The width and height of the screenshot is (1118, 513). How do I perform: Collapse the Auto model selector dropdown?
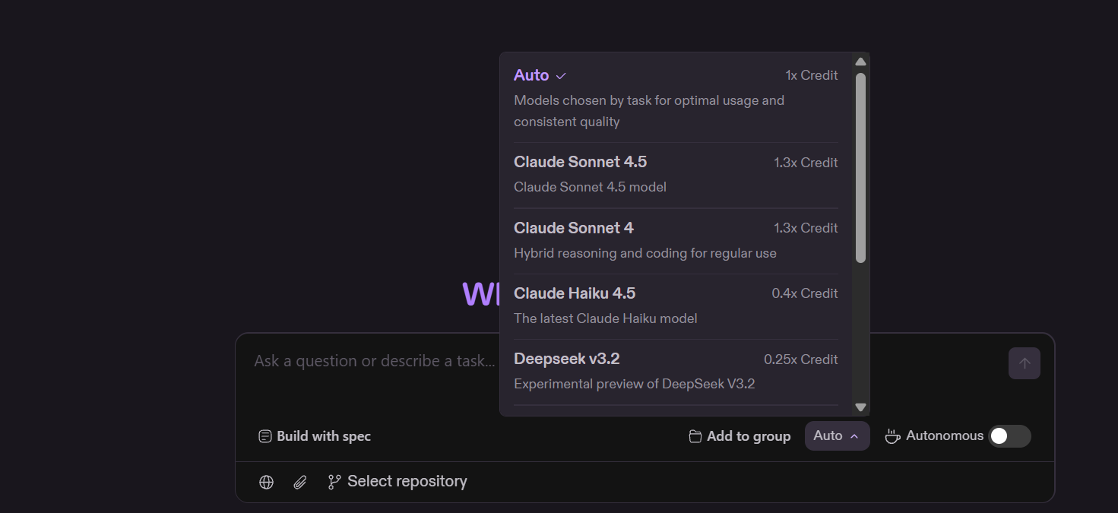[837, 436]
